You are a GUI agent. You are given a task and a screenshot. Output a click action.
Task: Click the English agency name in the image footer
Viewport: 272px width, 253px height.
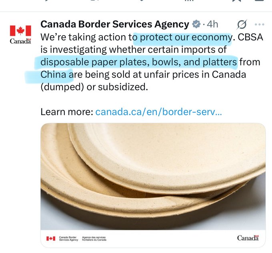[69, 239]
